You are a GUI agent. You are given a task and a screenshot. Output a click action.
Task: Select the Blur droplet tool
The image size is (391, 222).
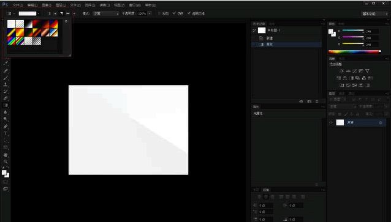6,113
